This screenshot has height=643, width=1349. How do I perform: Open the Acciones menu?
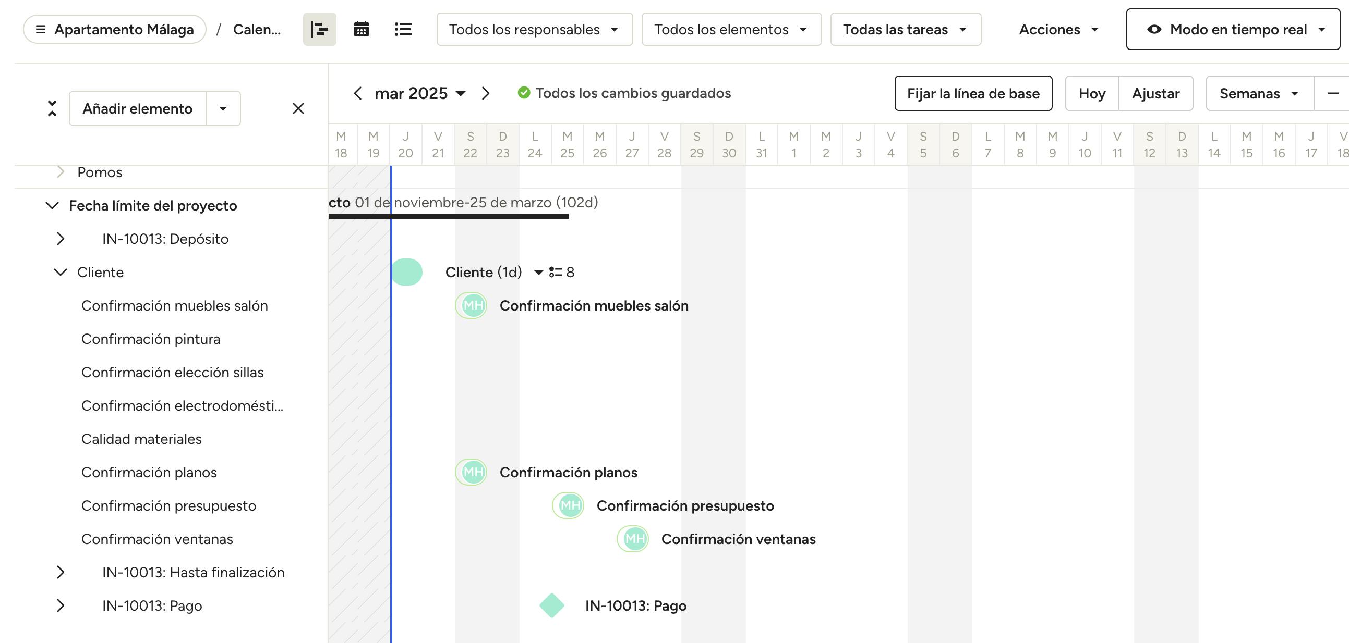click(x=1058, y=29)
